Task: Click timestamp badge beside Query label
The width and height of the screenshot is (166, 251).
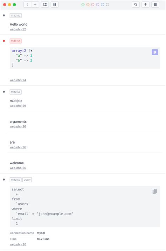Action: click(15, 180)
